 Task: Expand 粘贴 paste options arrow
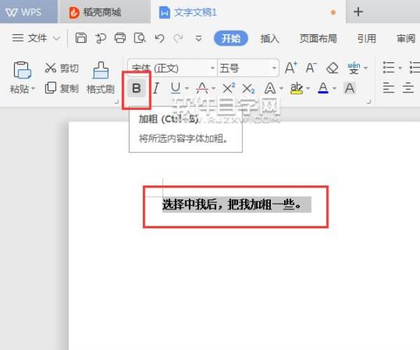click(x=33, y=88)
